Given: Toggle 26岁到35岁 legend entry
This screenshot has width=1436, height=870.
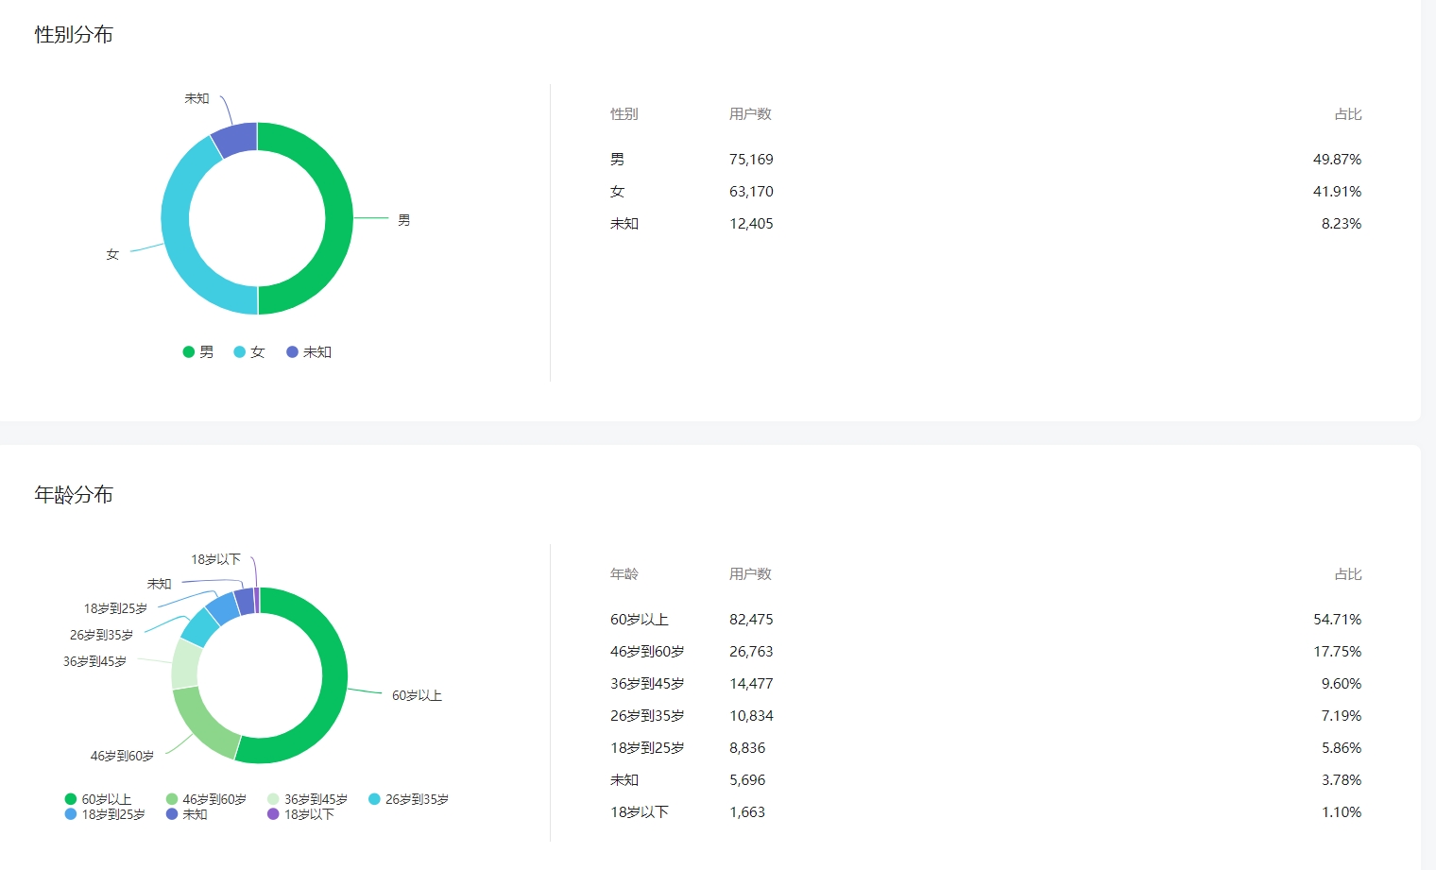Looking at the screenshot, I should (408, 799).
